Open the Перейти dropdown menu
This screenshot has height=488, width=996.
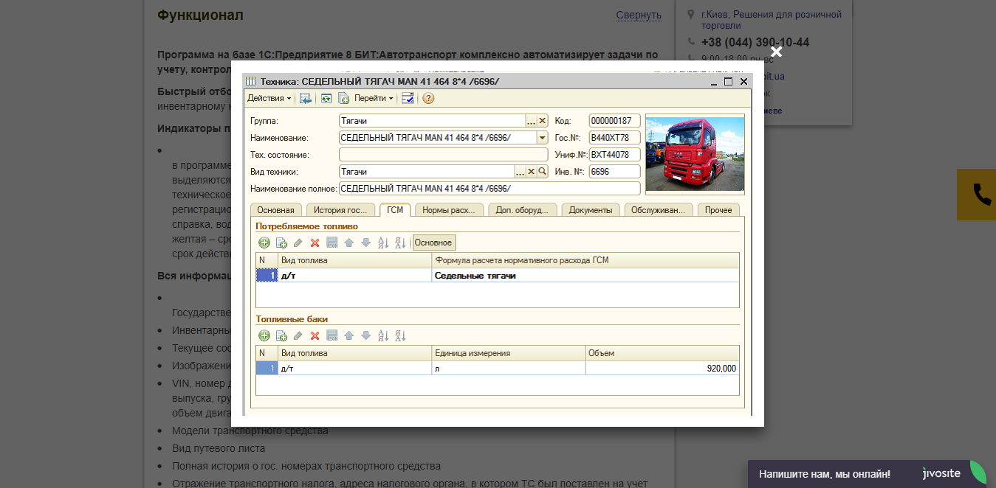coord(374,98)
